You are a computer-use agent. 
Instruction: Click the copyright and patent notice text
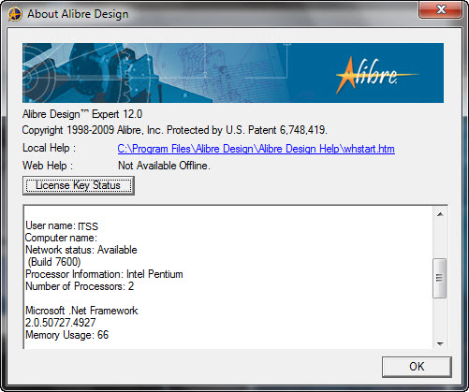[x=175, y=130]
